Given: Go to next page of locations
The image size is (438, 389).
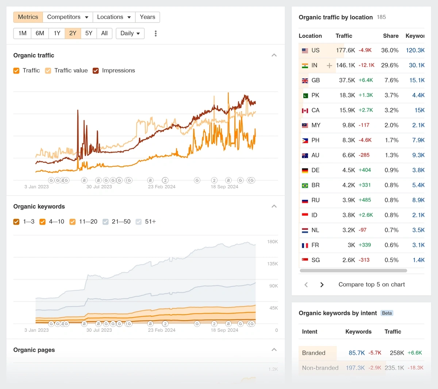Looking at the screenshot, I should point(322,285).
